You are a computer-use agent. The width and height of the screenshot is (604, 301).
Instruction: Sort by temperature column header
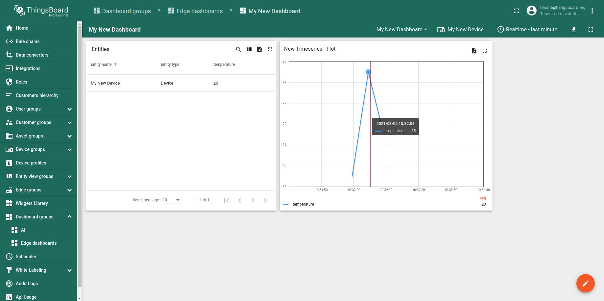(x=224, y=64)
